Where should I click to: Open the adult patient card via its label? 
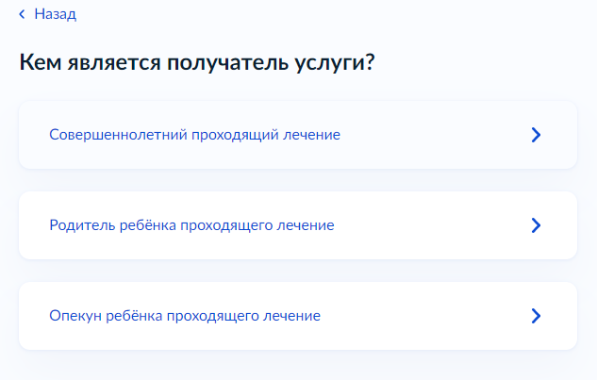pyautogui.click(x=194, y=135)
